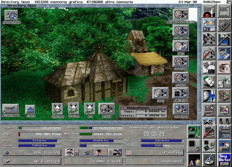Open the Store icon
The height and width of the screenshot is (167, 232).
tap(106, 108)
